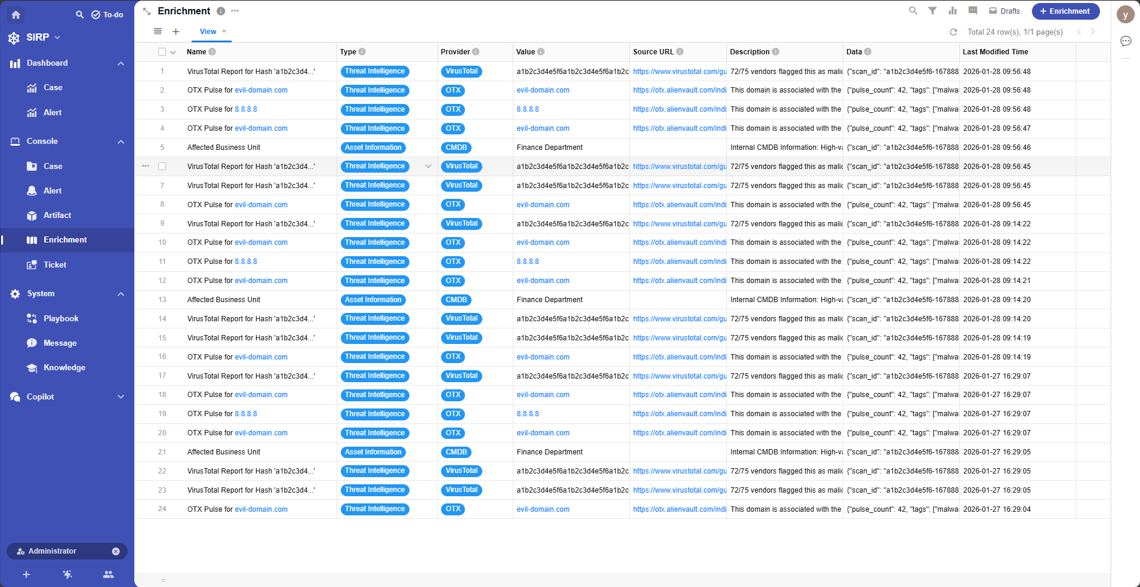Viewport: 1140px width, 587px height.
Task: Toggle the select-all checkbox in the header
Action: pos(162,52)
